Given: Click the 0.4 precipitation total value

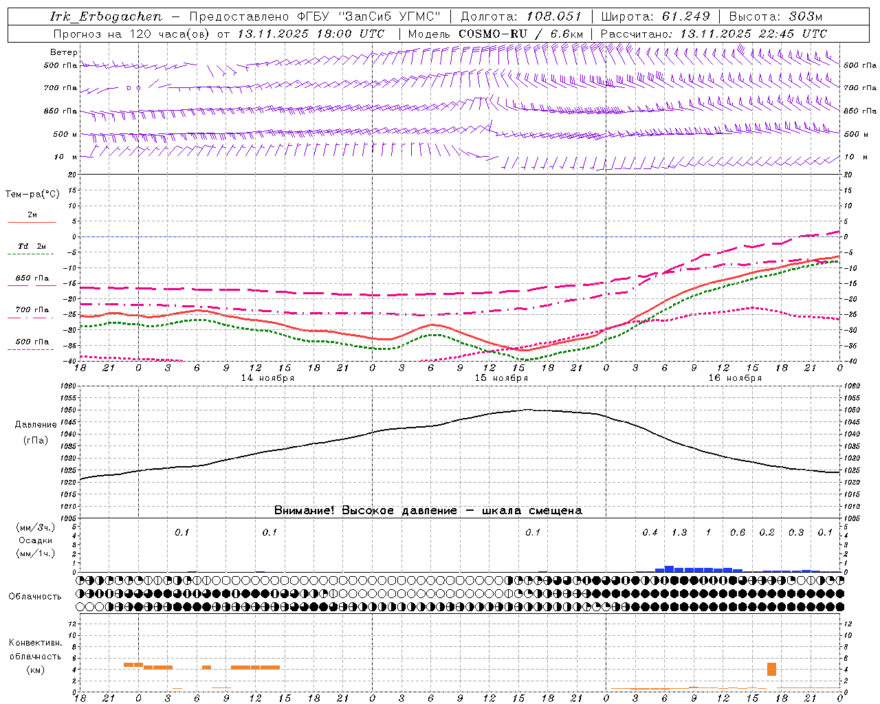Looking at the screenshot, I should click(650, 533).
